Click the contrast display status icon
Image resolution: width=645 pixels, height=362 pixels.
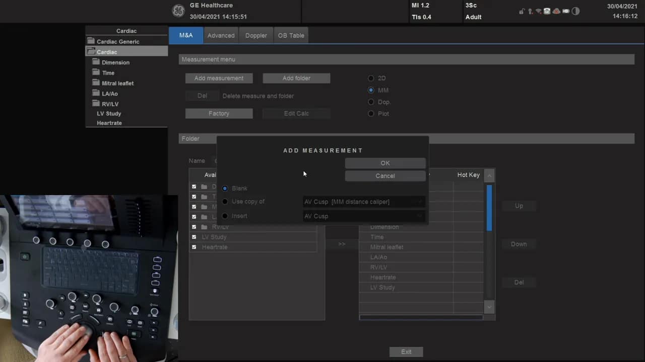pos(575,11)
